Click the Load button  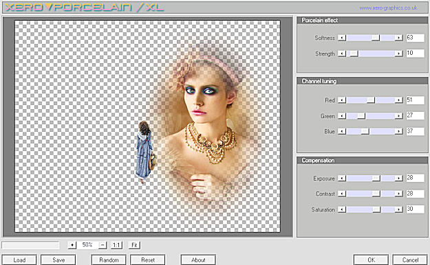[19, 260]
